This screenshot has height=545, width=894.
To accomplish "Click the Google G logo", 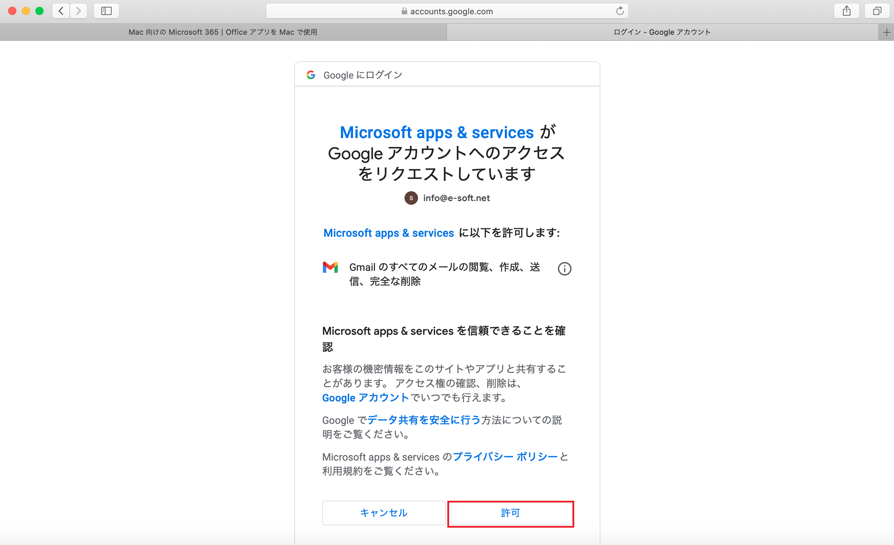I will click(x=311, y=75).
